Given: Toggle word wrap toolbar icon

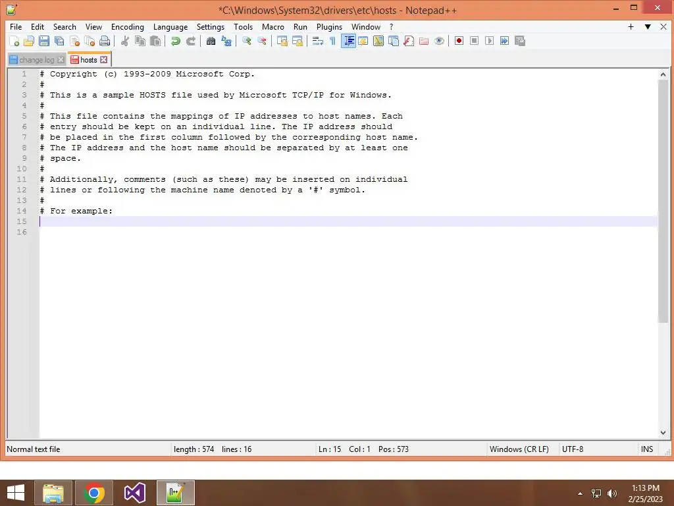Looking at the screenshot, I should click(317, 41).
